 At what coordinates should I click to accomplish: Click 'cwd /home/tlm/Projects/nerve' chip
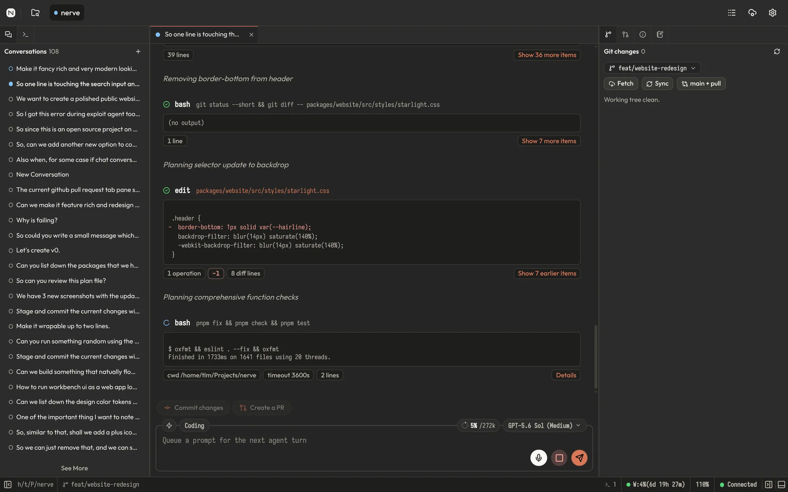(212, 375)
